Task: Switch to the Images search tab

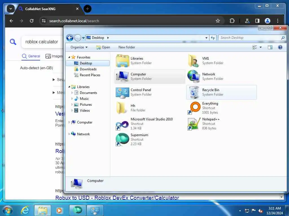Action: 54,56
